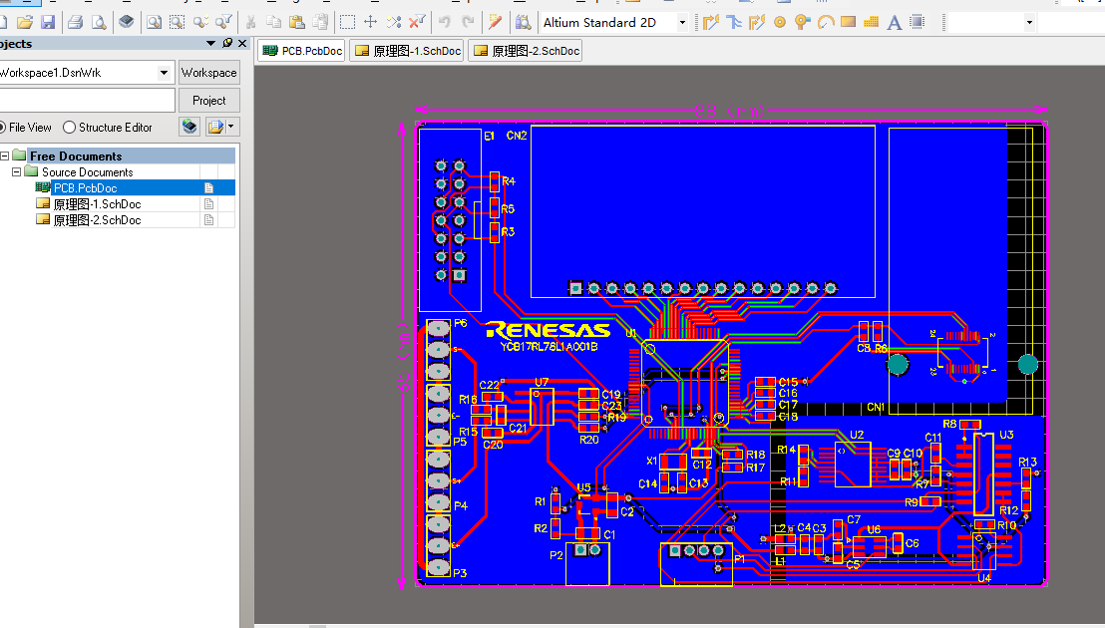Select PCB.PcbDoc in the project tree
This screenshot has width=1105, height=628.
[86, 188]
